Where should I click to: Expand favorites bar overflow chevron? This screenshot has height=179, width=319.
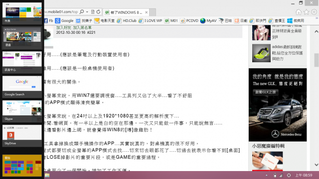tap(317, 18)
